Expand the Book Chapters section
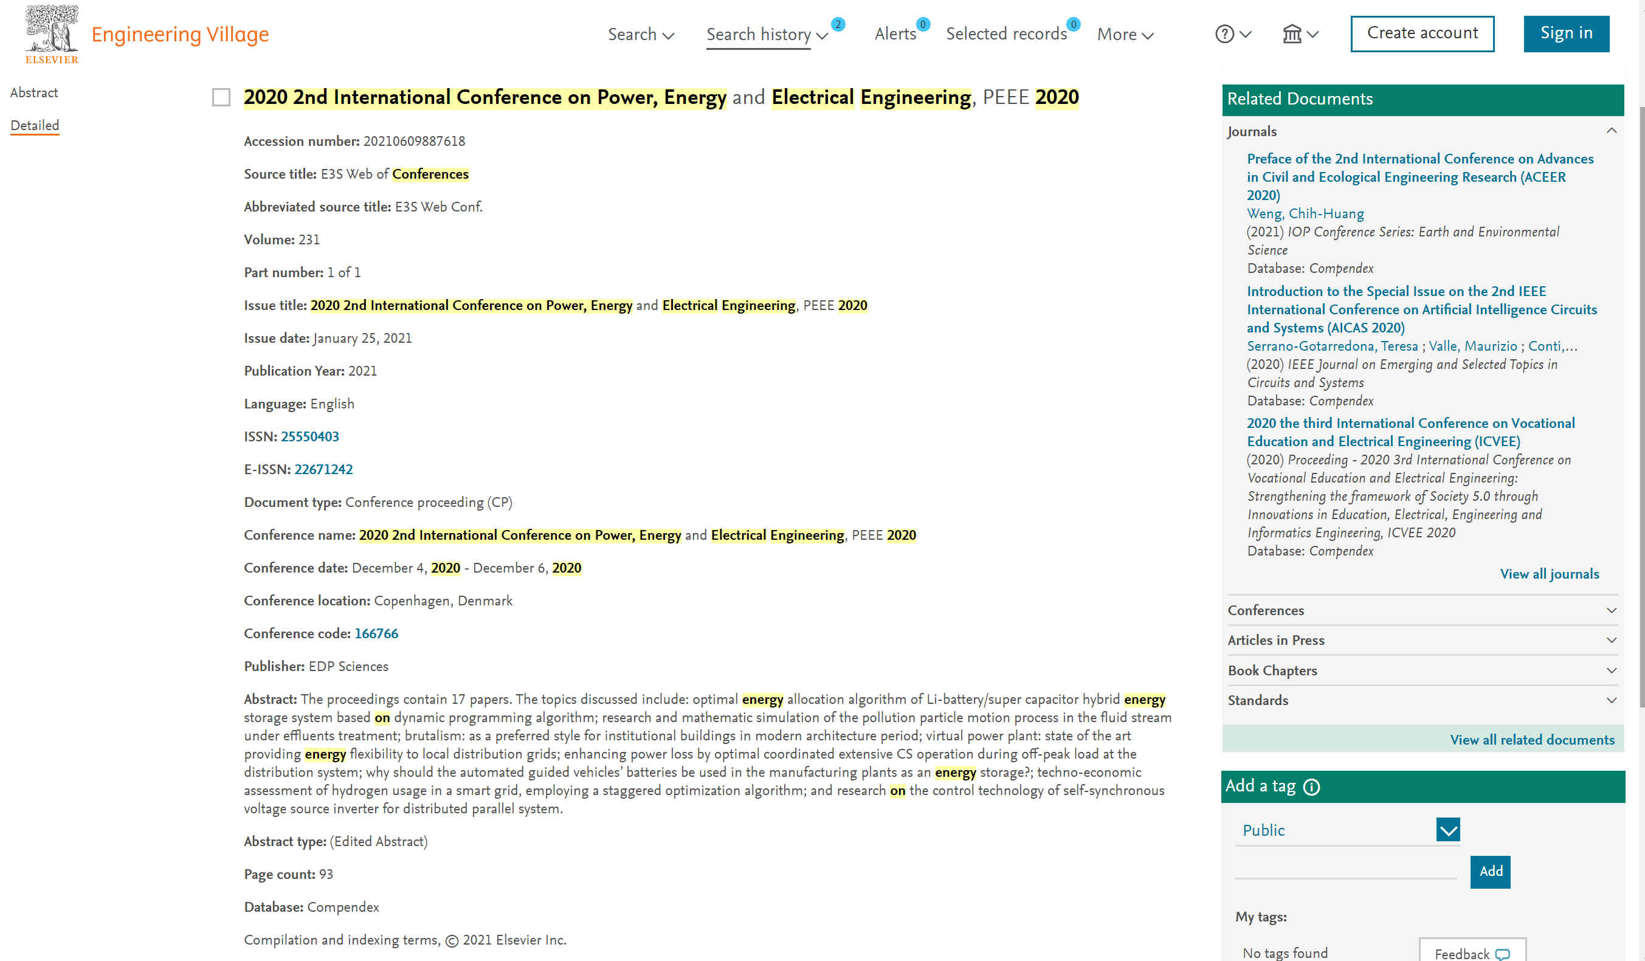Viewport: 1645px width, 961px height. (1611, 670)
